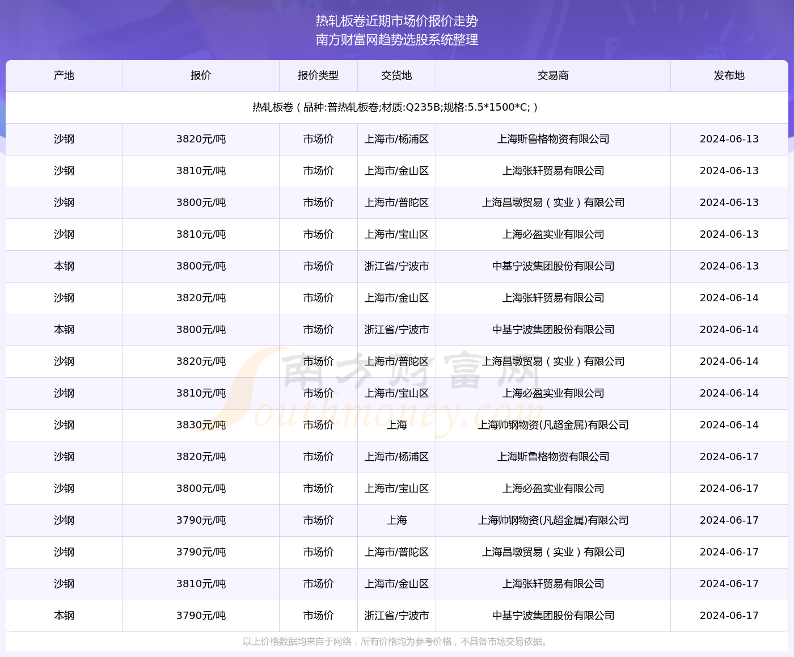Click 上海必盈实业有限公司 in the 2024-06-17 row
This screenshot has height=657, width=794.
click(x=553, y=488)
